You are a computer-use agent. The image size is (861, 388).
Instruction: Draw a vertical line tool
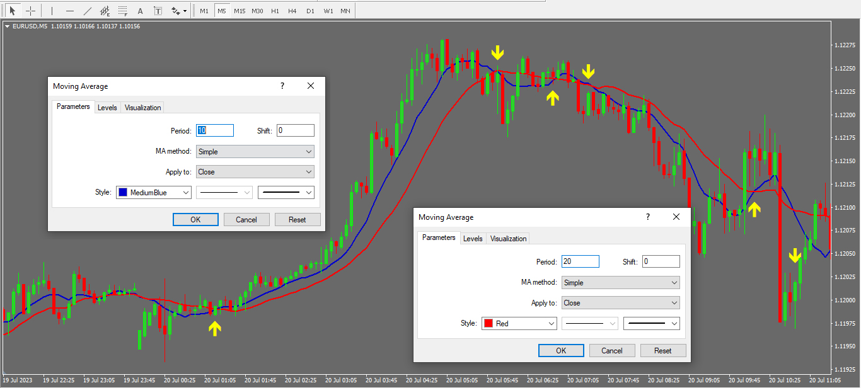52,11
